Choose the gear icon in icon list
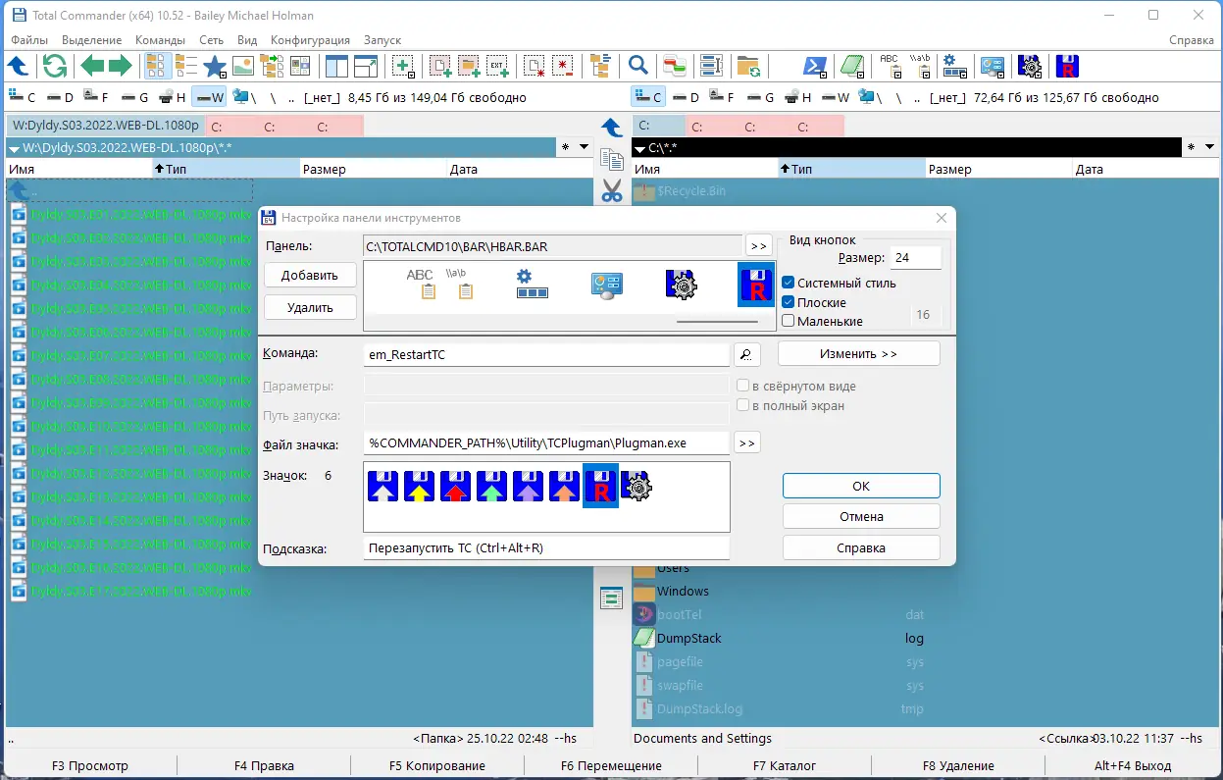This screenshot has height=780, width=1223. click(x=637, y=486)
